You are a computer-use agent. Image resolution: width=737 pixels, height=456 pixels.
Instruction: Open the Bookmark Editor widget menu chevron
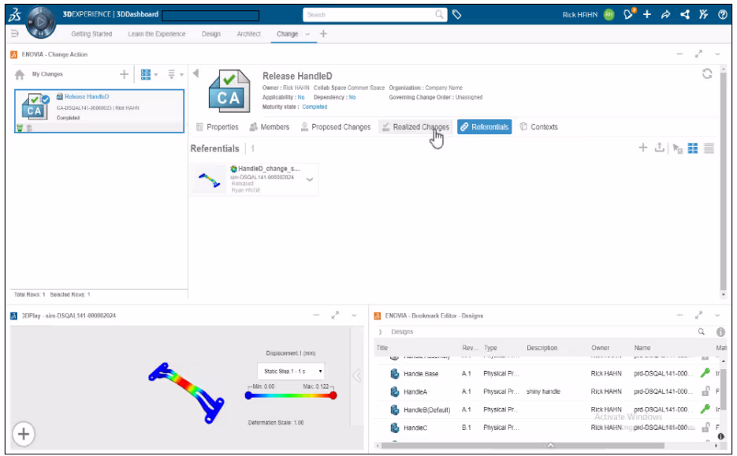tap(718, 316)
